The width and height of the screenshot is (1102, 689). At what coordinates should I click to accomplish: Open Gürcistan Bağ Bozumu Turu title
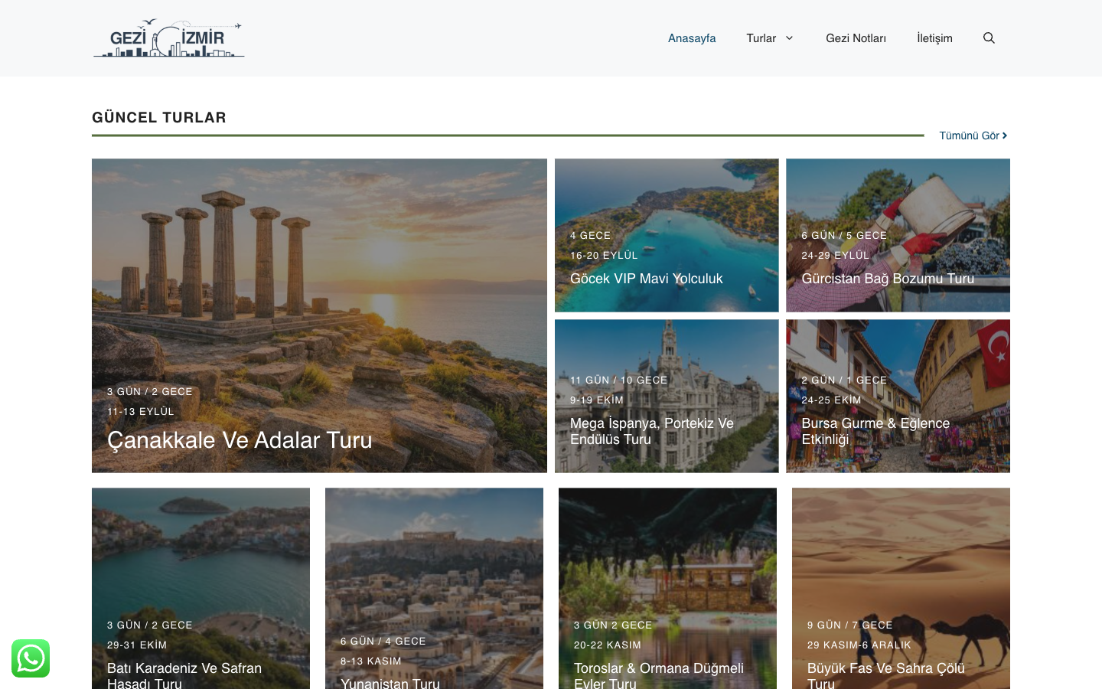point(888,279)
